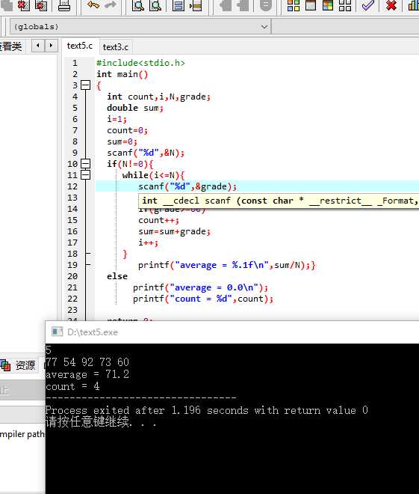Run the program with window icon
Screen dimensions: 419x494
[x=311, y=5]
